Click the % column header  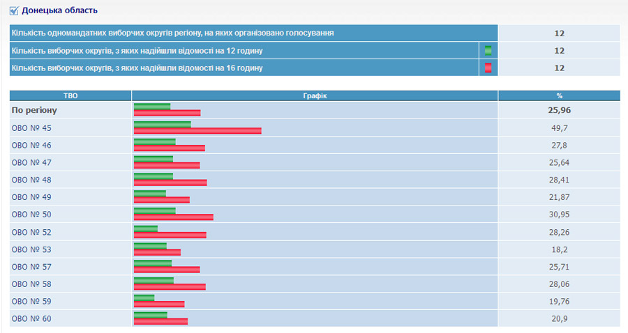559,95
